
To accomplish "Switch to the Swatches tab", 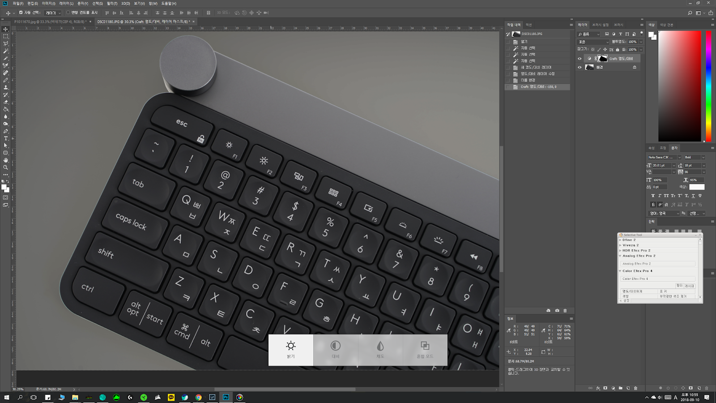I will (x=667, y=25).
